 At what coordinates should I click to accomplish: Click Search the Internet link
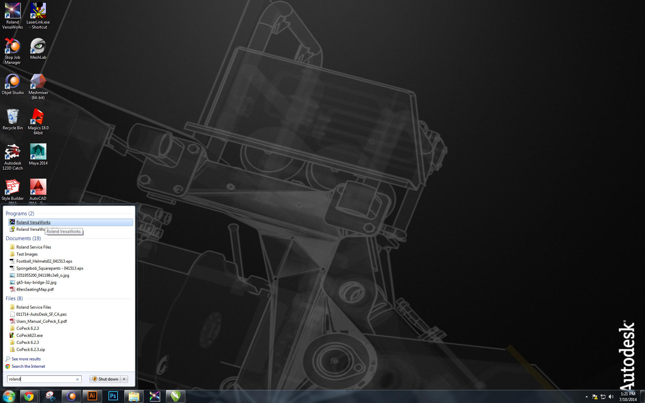(28, 366)
